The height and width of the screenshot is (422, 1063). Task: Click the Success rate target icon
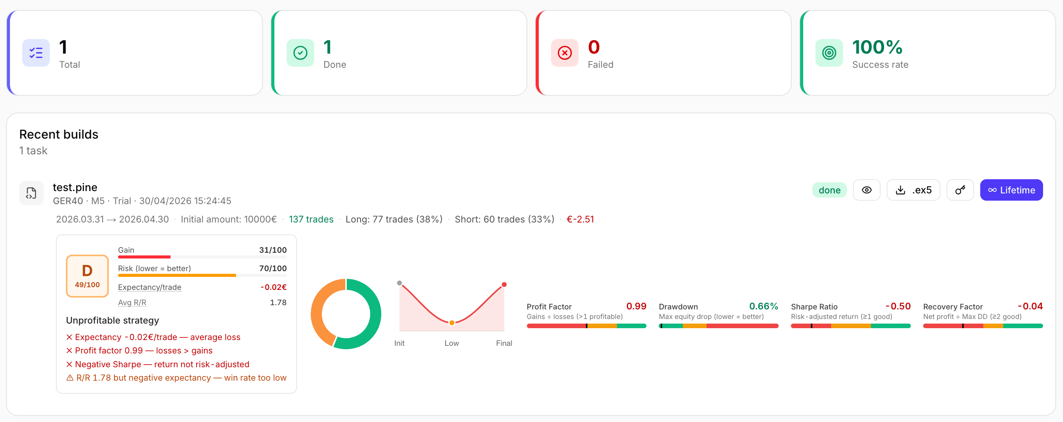[829, 53]
